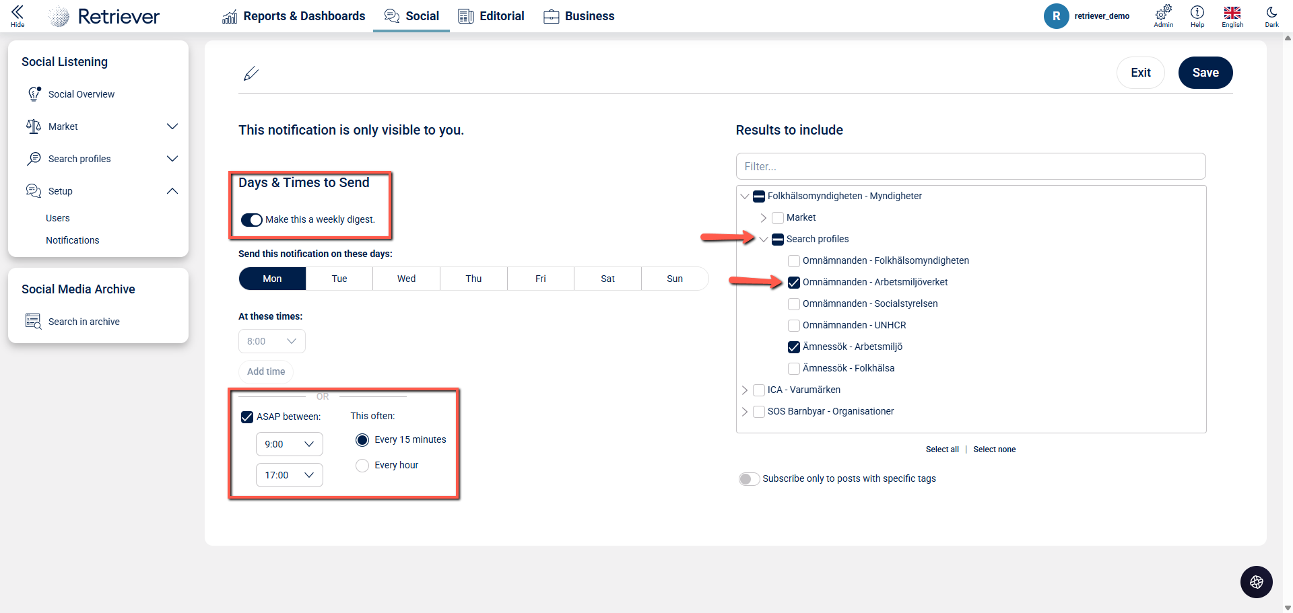1293x613 pixels.
Task: Open the round support widget icon
Action: click(1256, 582)
